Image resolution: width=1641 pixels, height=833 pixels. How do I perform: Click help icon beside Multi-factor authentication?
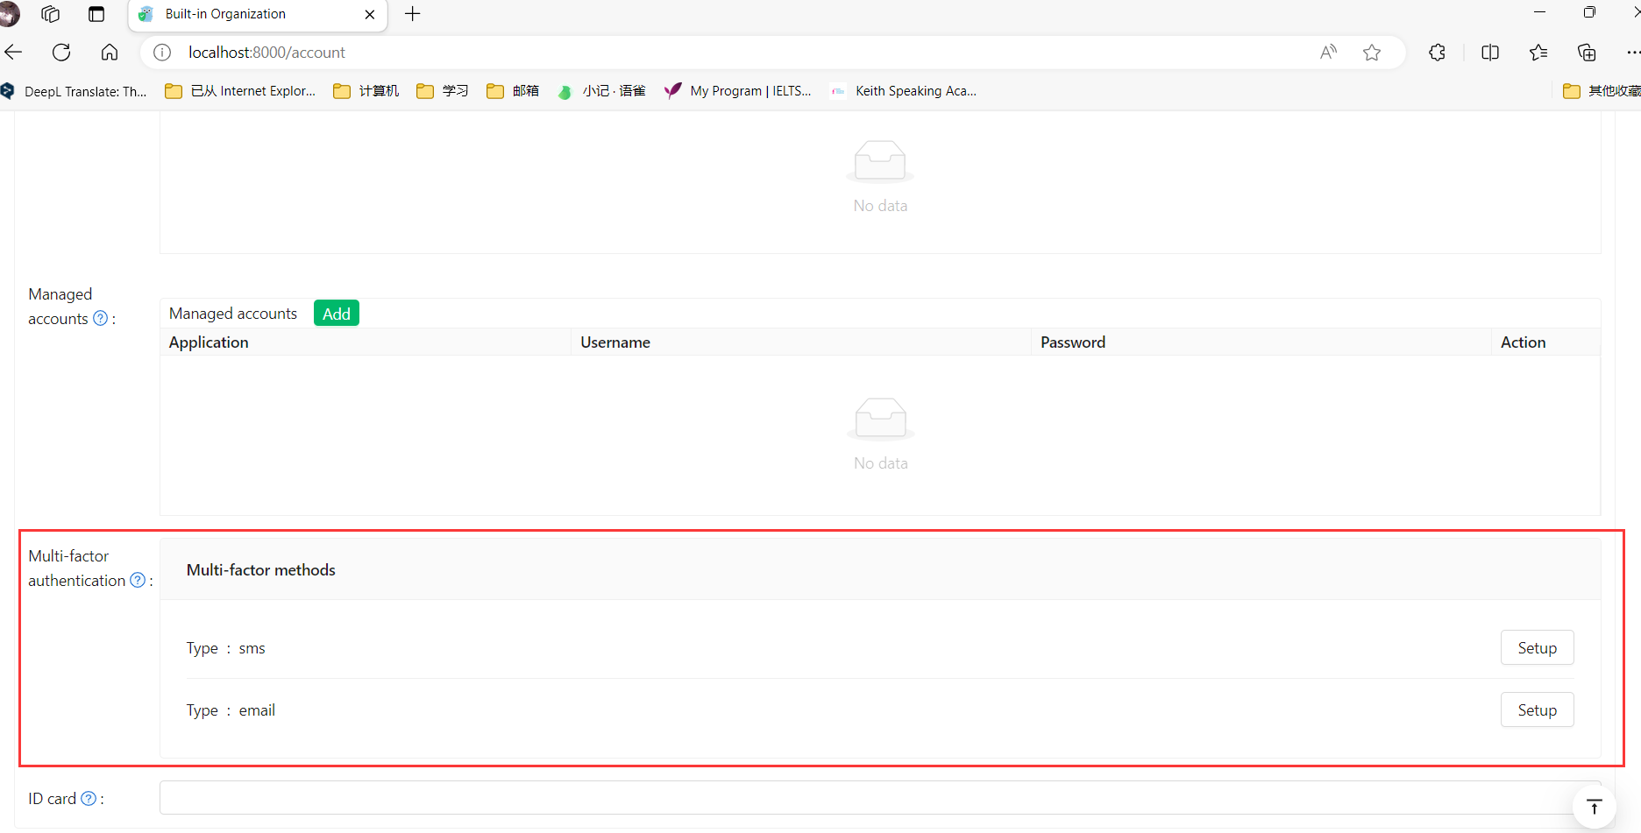138,580
